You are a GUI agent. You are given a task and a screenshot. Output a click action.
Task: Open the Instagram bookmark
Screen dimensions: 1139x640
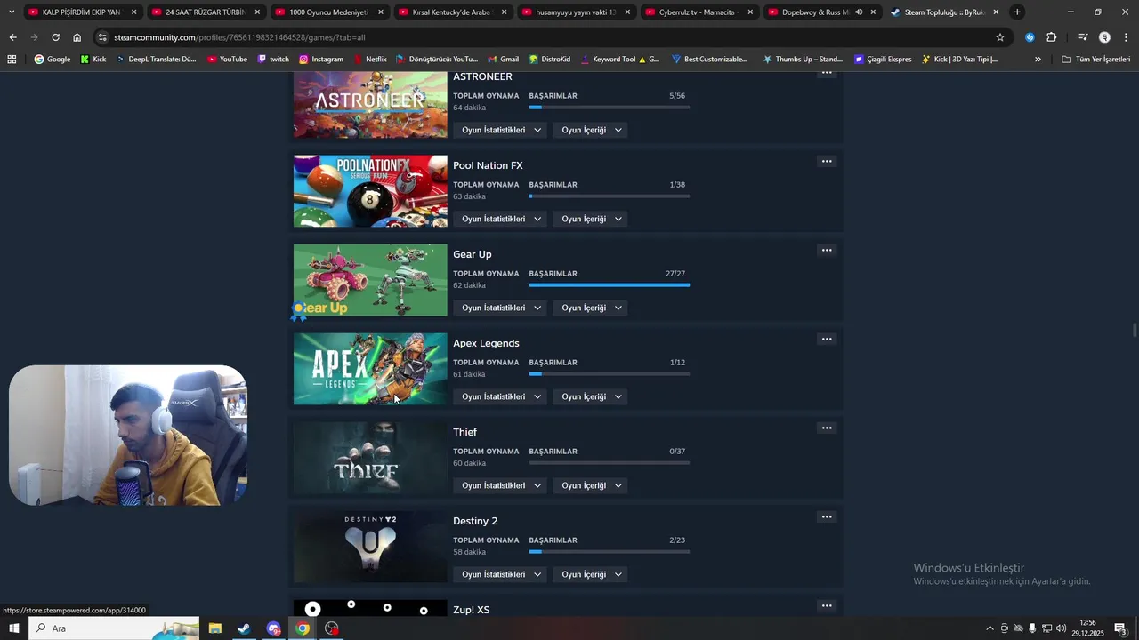click(320, 60)
